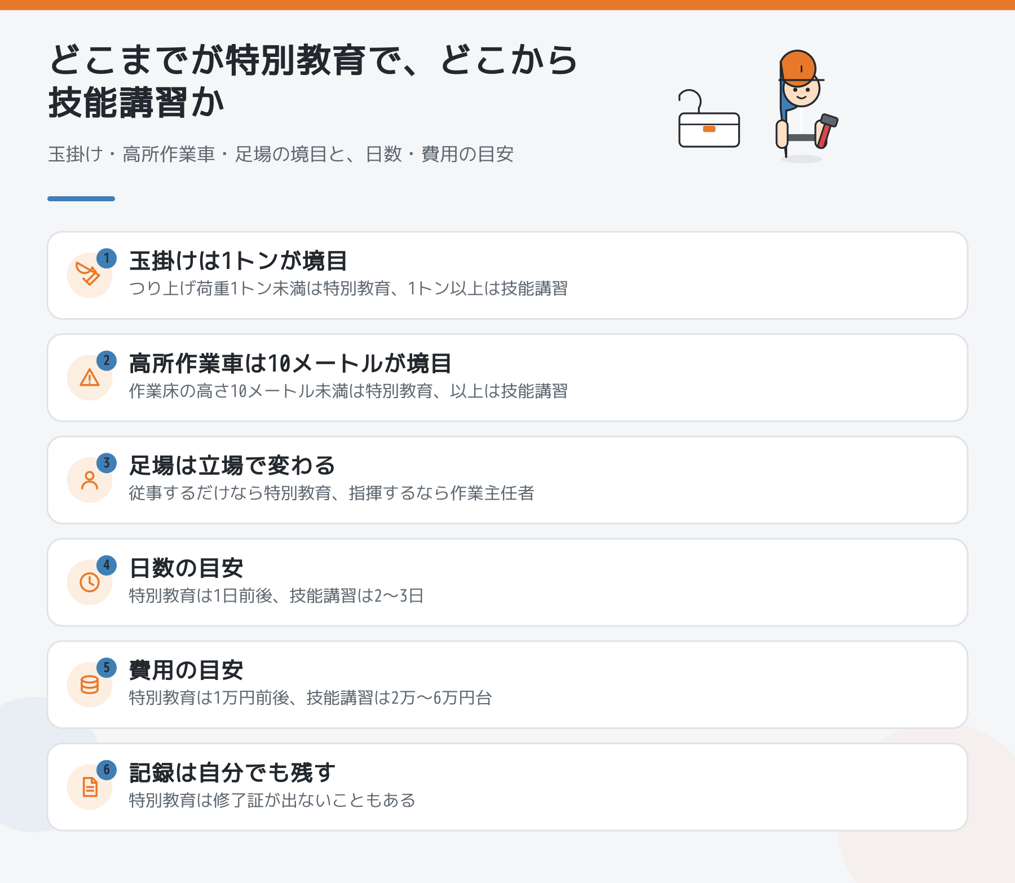
Task: Click the person icon in card 3
Action: [90, 480]
